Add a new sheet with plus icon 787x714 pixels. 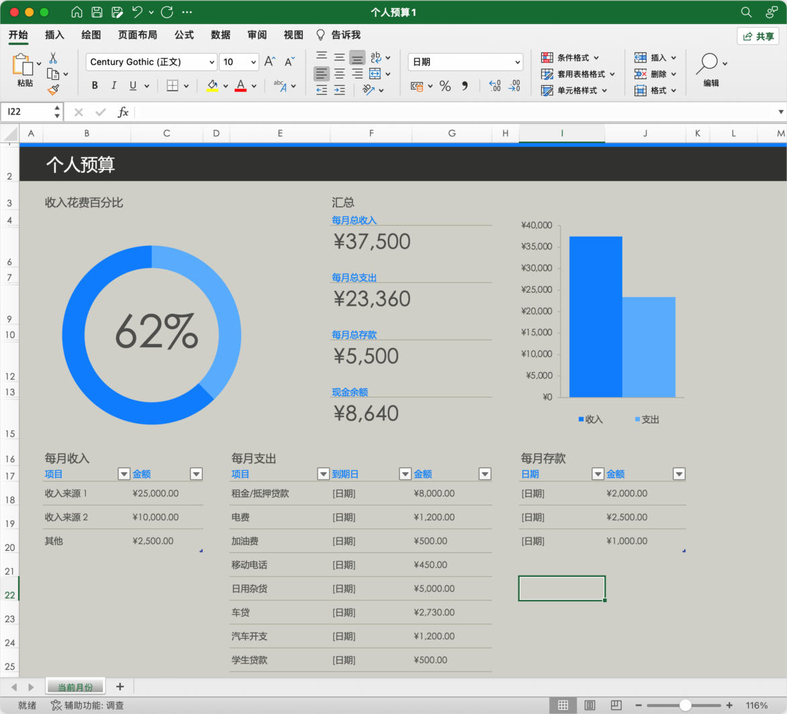(120, 686)
